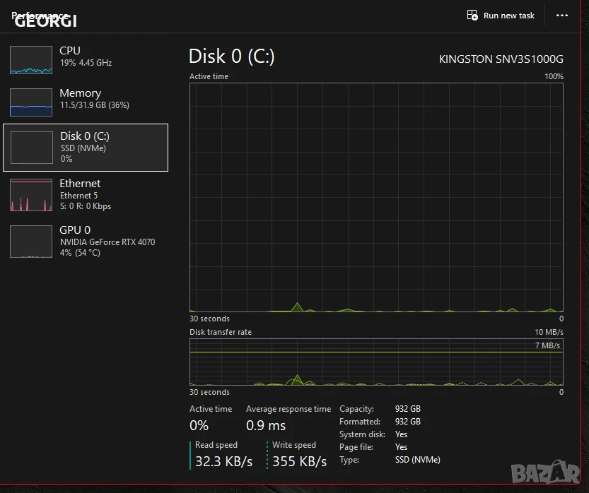Click the Run new task button
The width and height of the screenshot is (589, 493).
(x=501, y=16)
